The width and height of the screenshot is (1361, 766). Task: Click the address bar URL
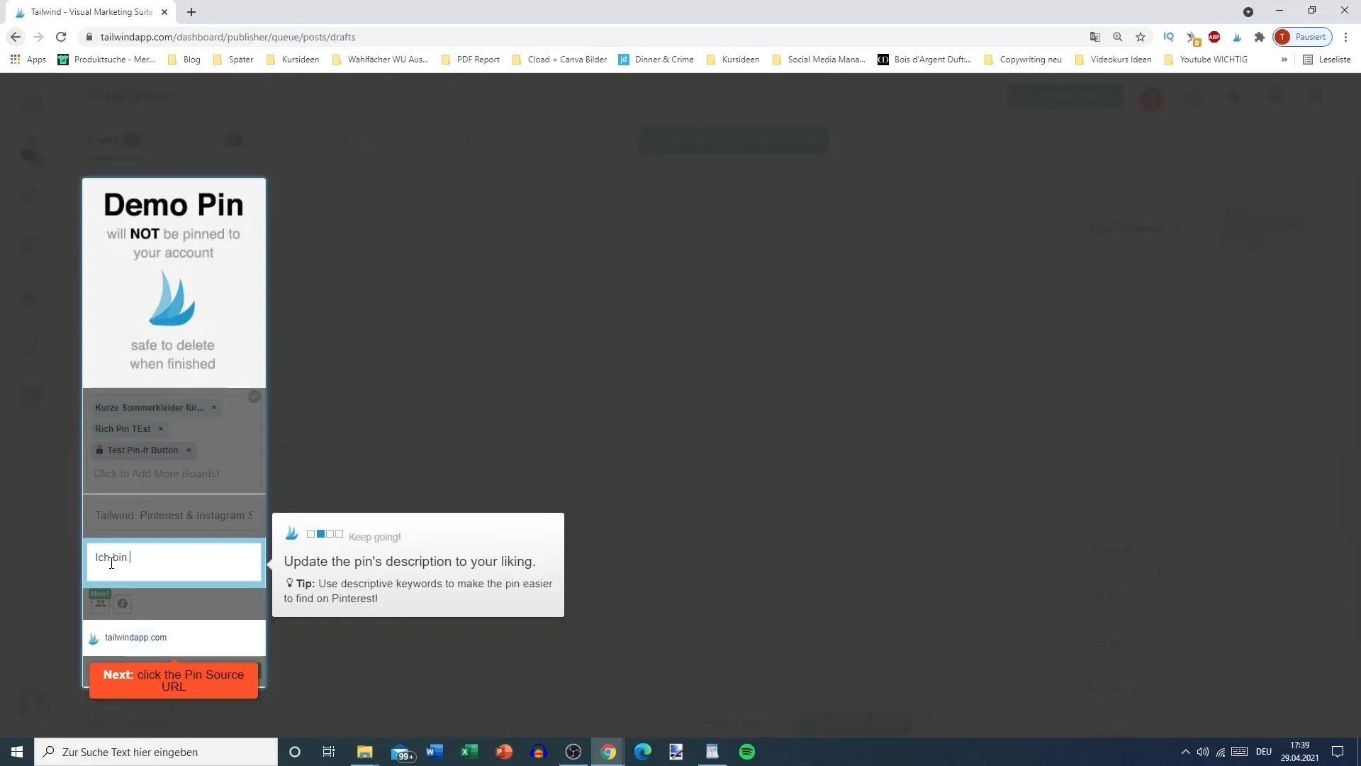(228, 37)
